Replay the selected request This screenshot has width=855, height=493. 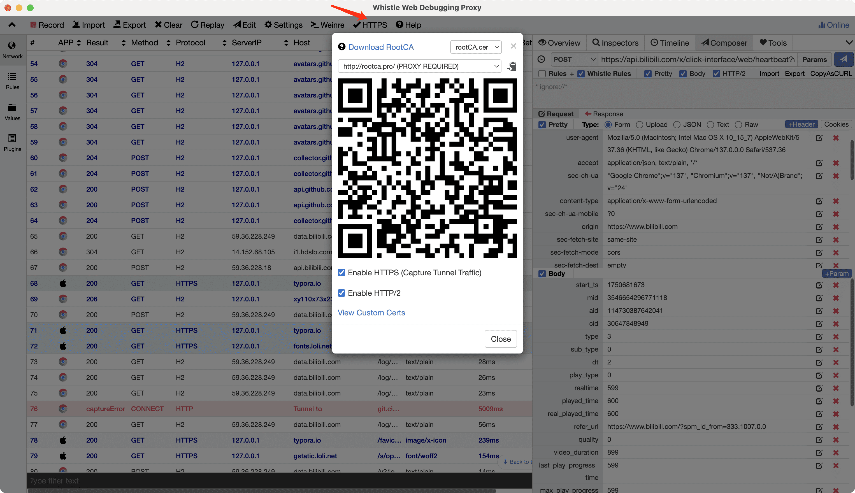coord(207,25)
